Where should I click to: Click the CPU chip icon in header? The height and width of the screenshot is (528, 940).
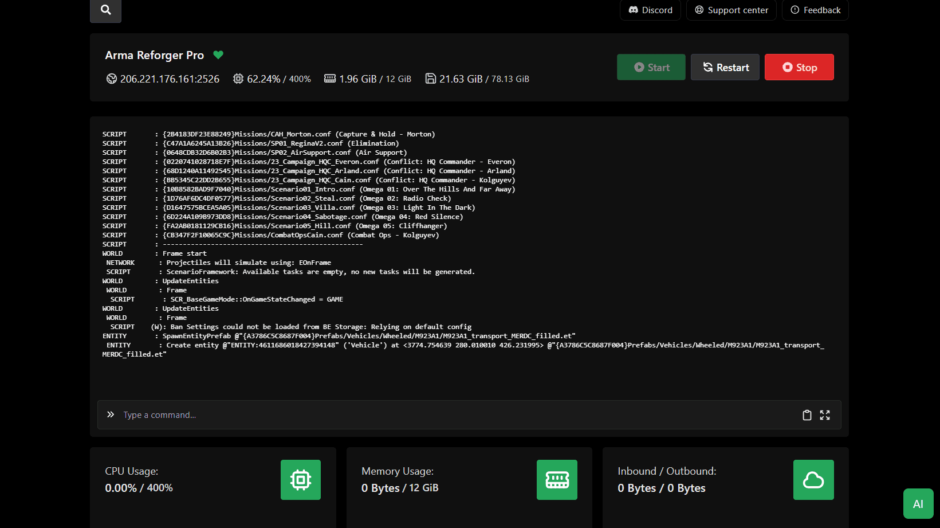click(x=238, y=79)
